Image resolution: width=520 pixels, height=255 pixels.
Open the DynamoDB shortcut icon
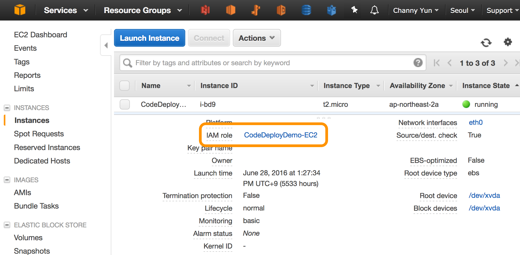[x=306, y=10]
